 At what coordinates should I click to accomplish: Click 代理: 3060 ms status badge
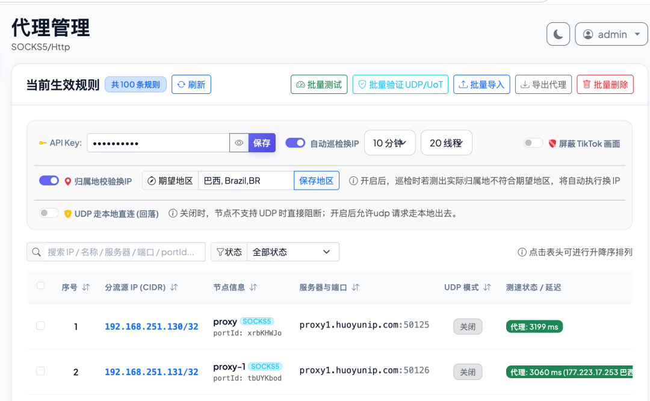(569, 372)
